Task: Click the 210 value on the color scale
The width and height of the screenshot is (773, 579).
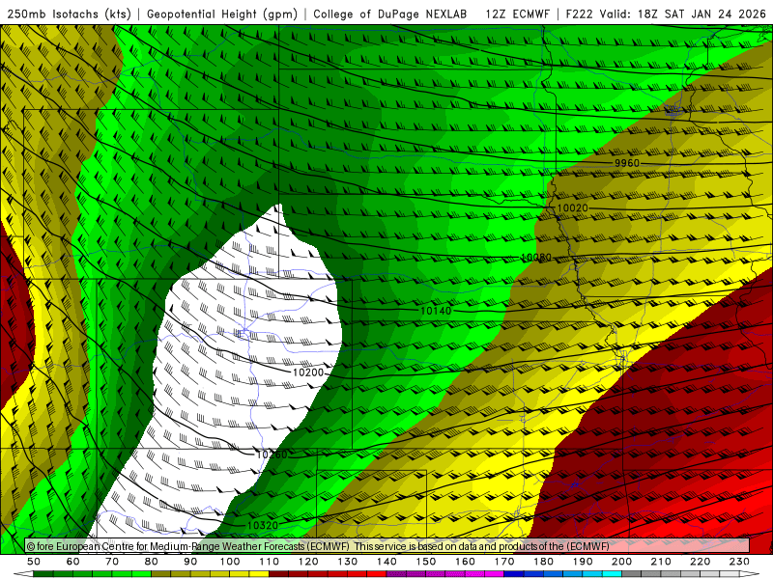Action: click(661, 562)
